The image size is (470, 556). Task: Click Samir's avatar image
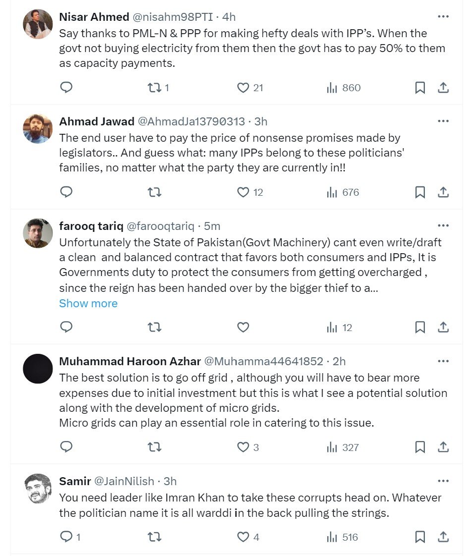tap(38, 489)
